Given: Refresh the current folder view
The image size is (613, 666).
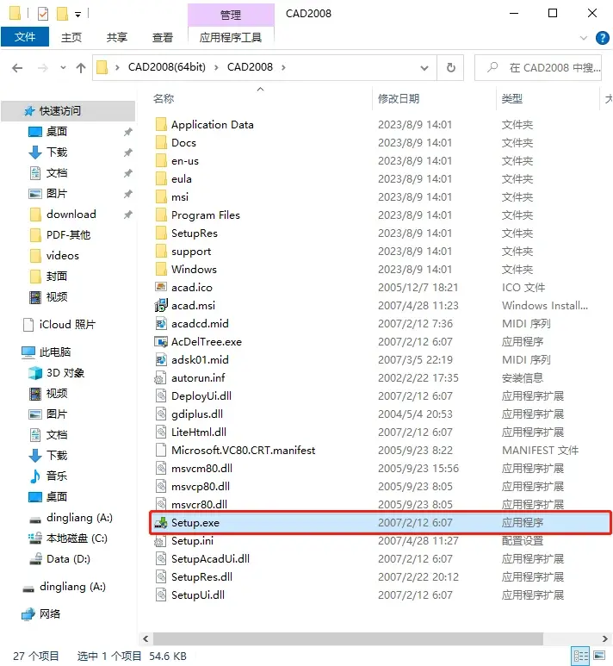Looking at the screenshot, I should tap(451, 67).
